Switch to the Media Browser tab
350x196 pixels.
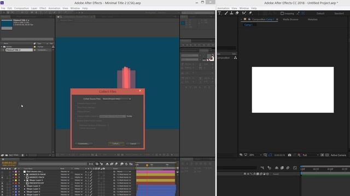click(x=290, y=20)
